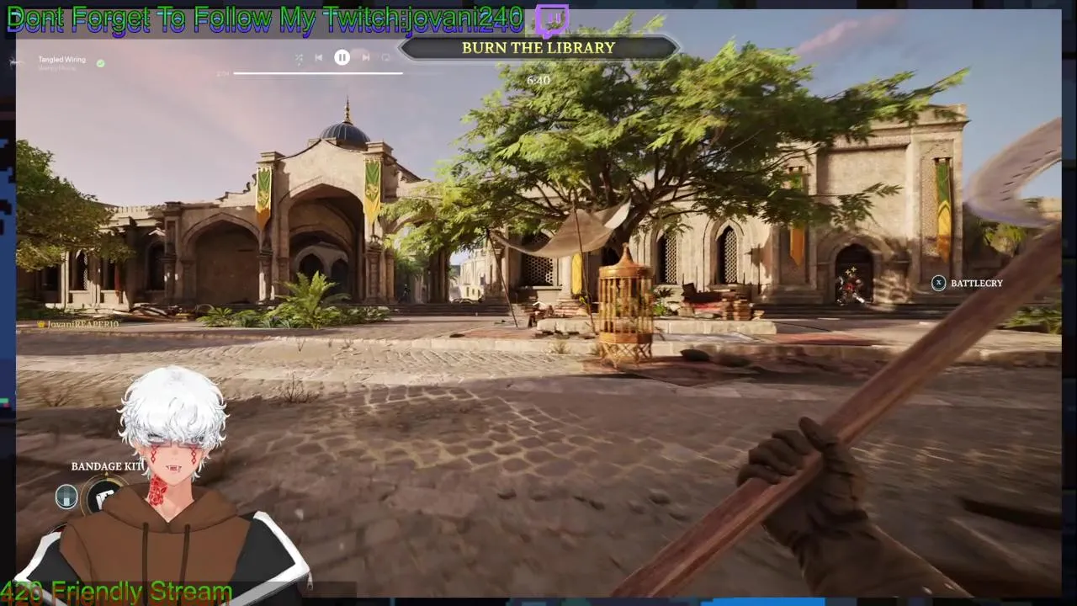The image size is (1077, 606).
Task: Click the X button BATTLECRY prompt icon
Action: [x=939, y=283]
